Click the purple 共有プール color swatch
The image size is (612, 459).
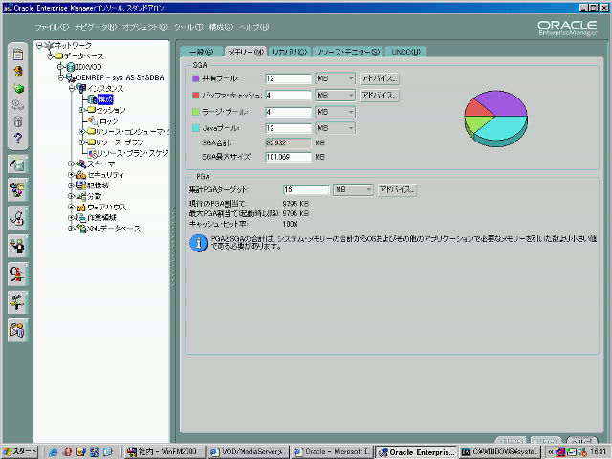pyautogui.click(x=195, y=78)
